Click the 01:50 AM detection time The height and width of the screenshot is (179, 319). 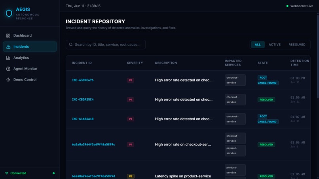(298, 98)
